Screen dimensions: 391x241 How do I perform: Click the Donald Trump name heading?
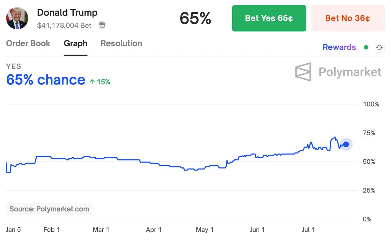click(x=67, y=13)
